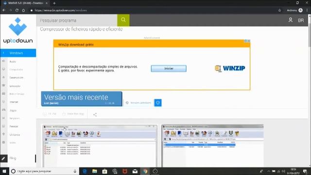Click the Windows taskbar search box

[44, 171]
